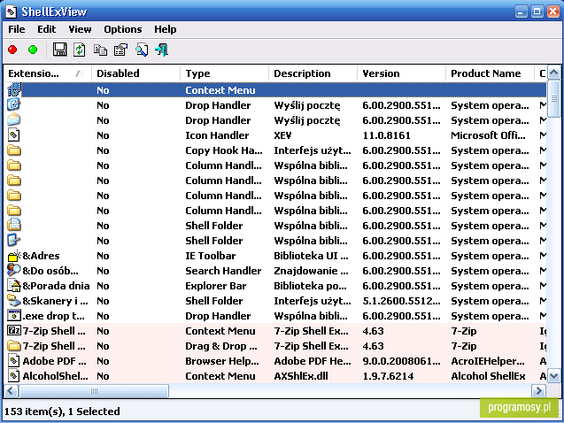Click the Adobe PDF He... description cell

click(x=313, y=361)
